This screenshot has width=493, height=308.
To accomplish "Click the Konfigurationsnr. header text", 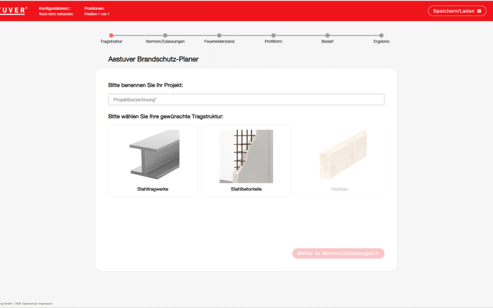I will pyautogui.click(x=55, y=9).
